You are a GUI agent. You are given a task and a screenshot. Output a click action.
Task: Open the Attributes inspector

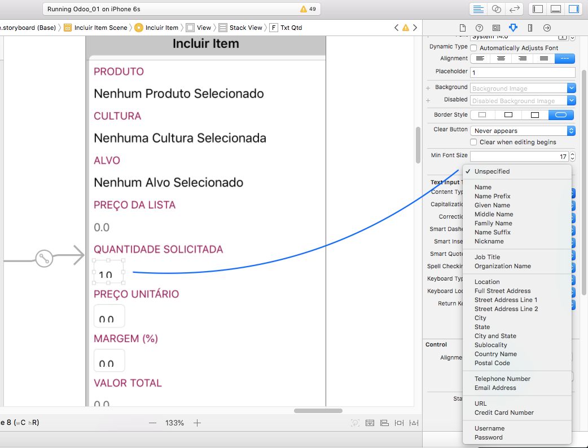pyautogui.click(x=513, y=28)
